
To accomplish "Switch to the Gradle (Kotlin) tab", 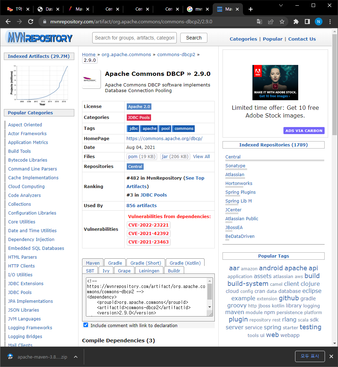I will click(185, 263).
